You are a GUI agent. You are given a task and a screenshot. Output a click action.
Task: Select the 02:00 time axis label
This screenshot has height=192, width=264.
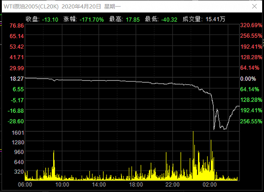pyautogui.click(x=210, y=185)
